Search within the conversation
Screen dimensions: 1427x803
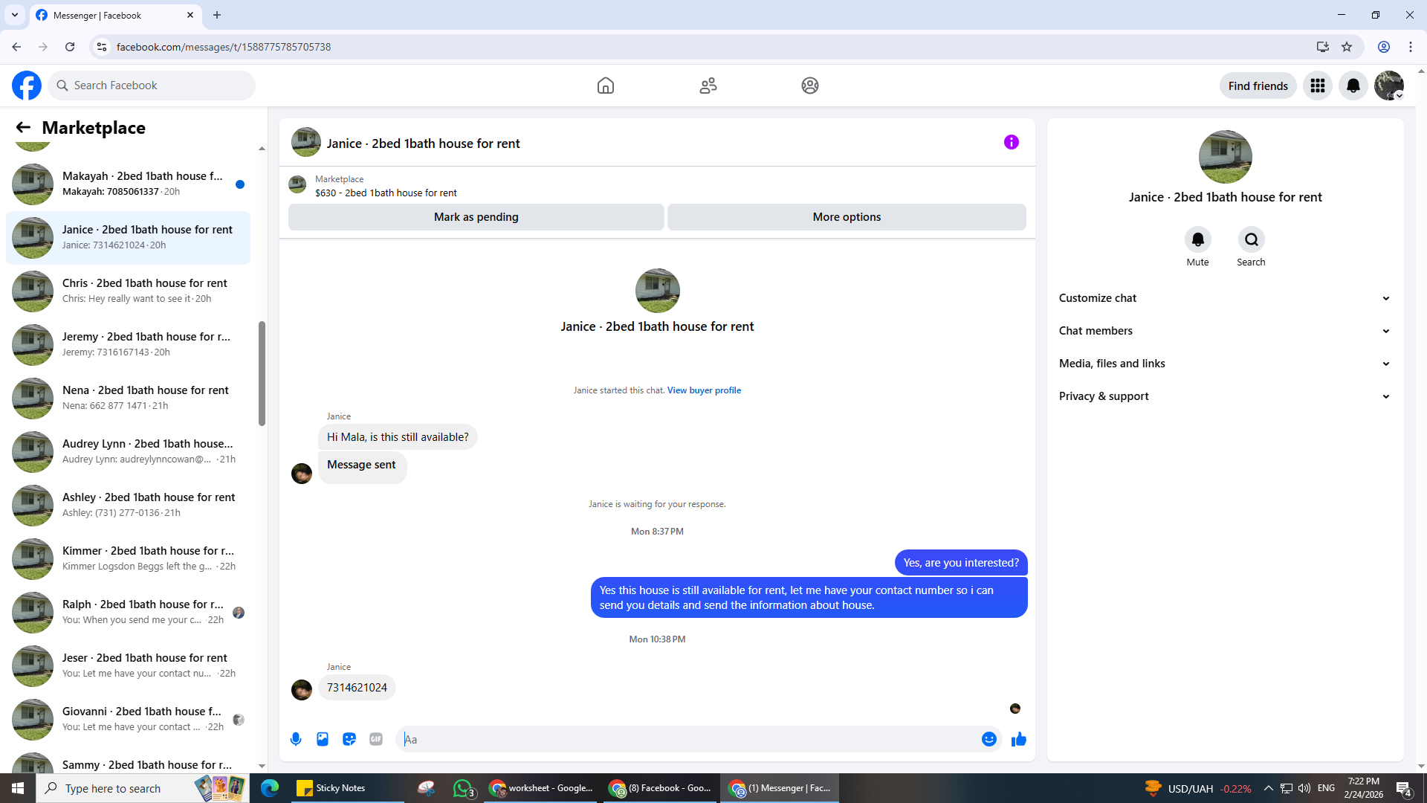[x=1251, y=239]
